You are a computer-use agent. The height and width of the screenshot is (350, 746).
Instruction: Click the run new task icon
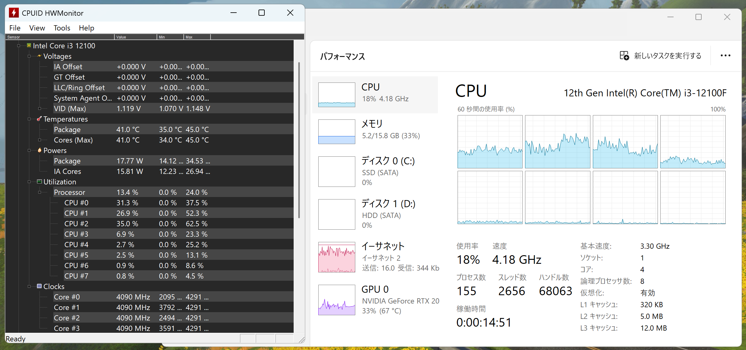[624, 56]
